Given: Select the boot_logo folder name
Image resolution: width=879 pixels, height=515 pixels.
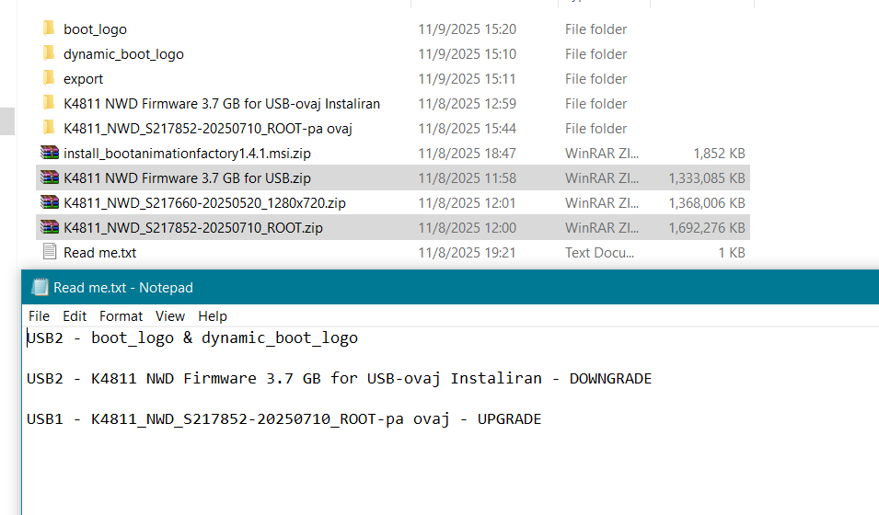Looking at the screenshot, I should [96, 29].
